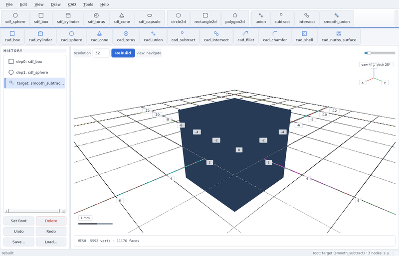Click the resolution input field

tap(101, 53)
